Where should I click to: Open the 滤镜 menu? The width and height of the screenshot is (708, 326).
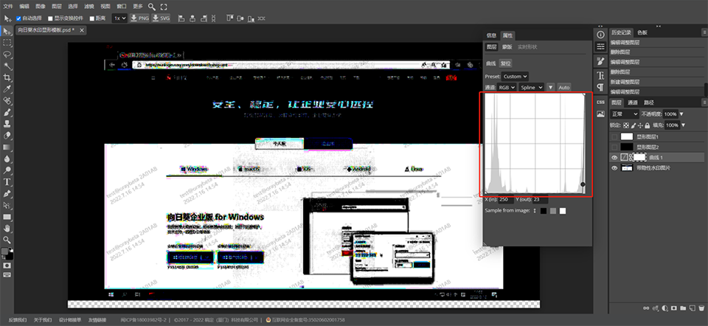pos(88,6)
